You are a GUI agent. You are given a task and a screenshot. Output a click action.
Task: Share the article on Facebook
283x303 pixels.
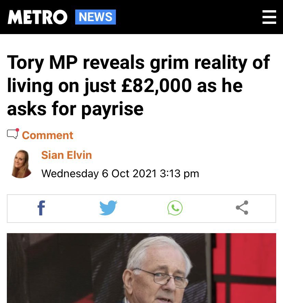pyautogui.click(x=41, y=208)
